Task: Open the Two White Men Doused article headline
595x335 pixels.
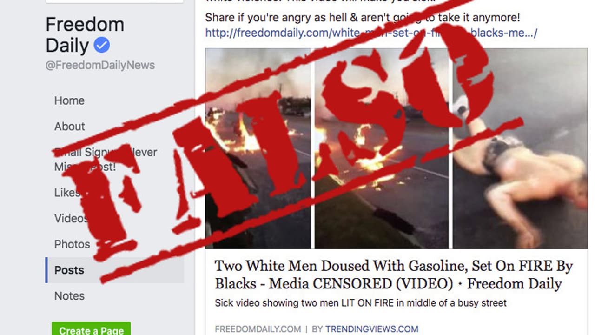Action: click(394, 275)
